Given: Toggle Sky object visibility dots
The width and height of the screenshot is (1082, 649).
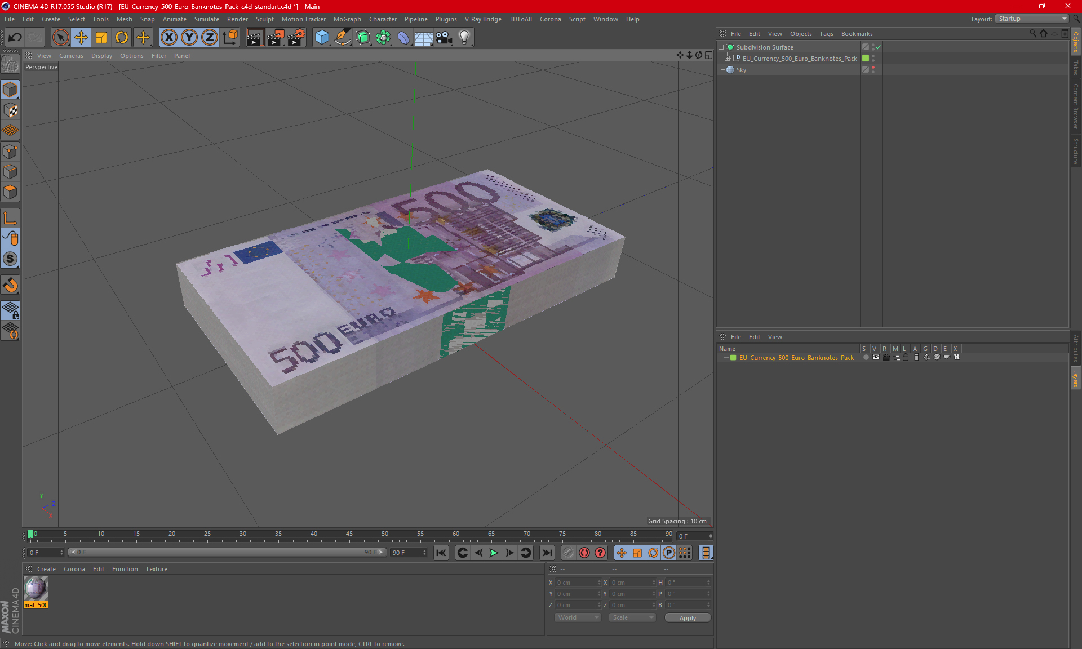Looking at the screenshot, I should (873, 70).
